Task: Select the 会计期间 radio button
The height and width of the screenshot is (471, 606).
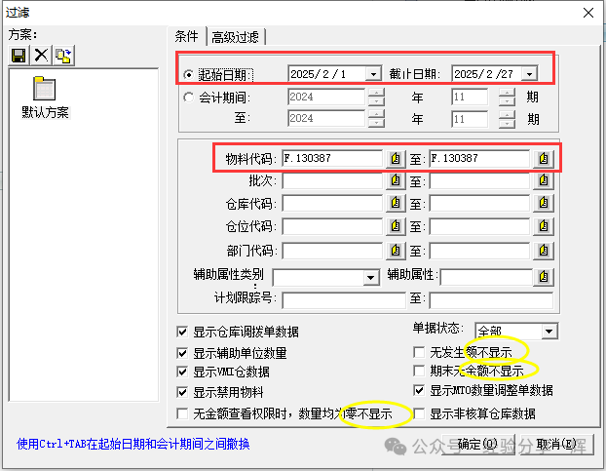Action: (x=189, y=97)
